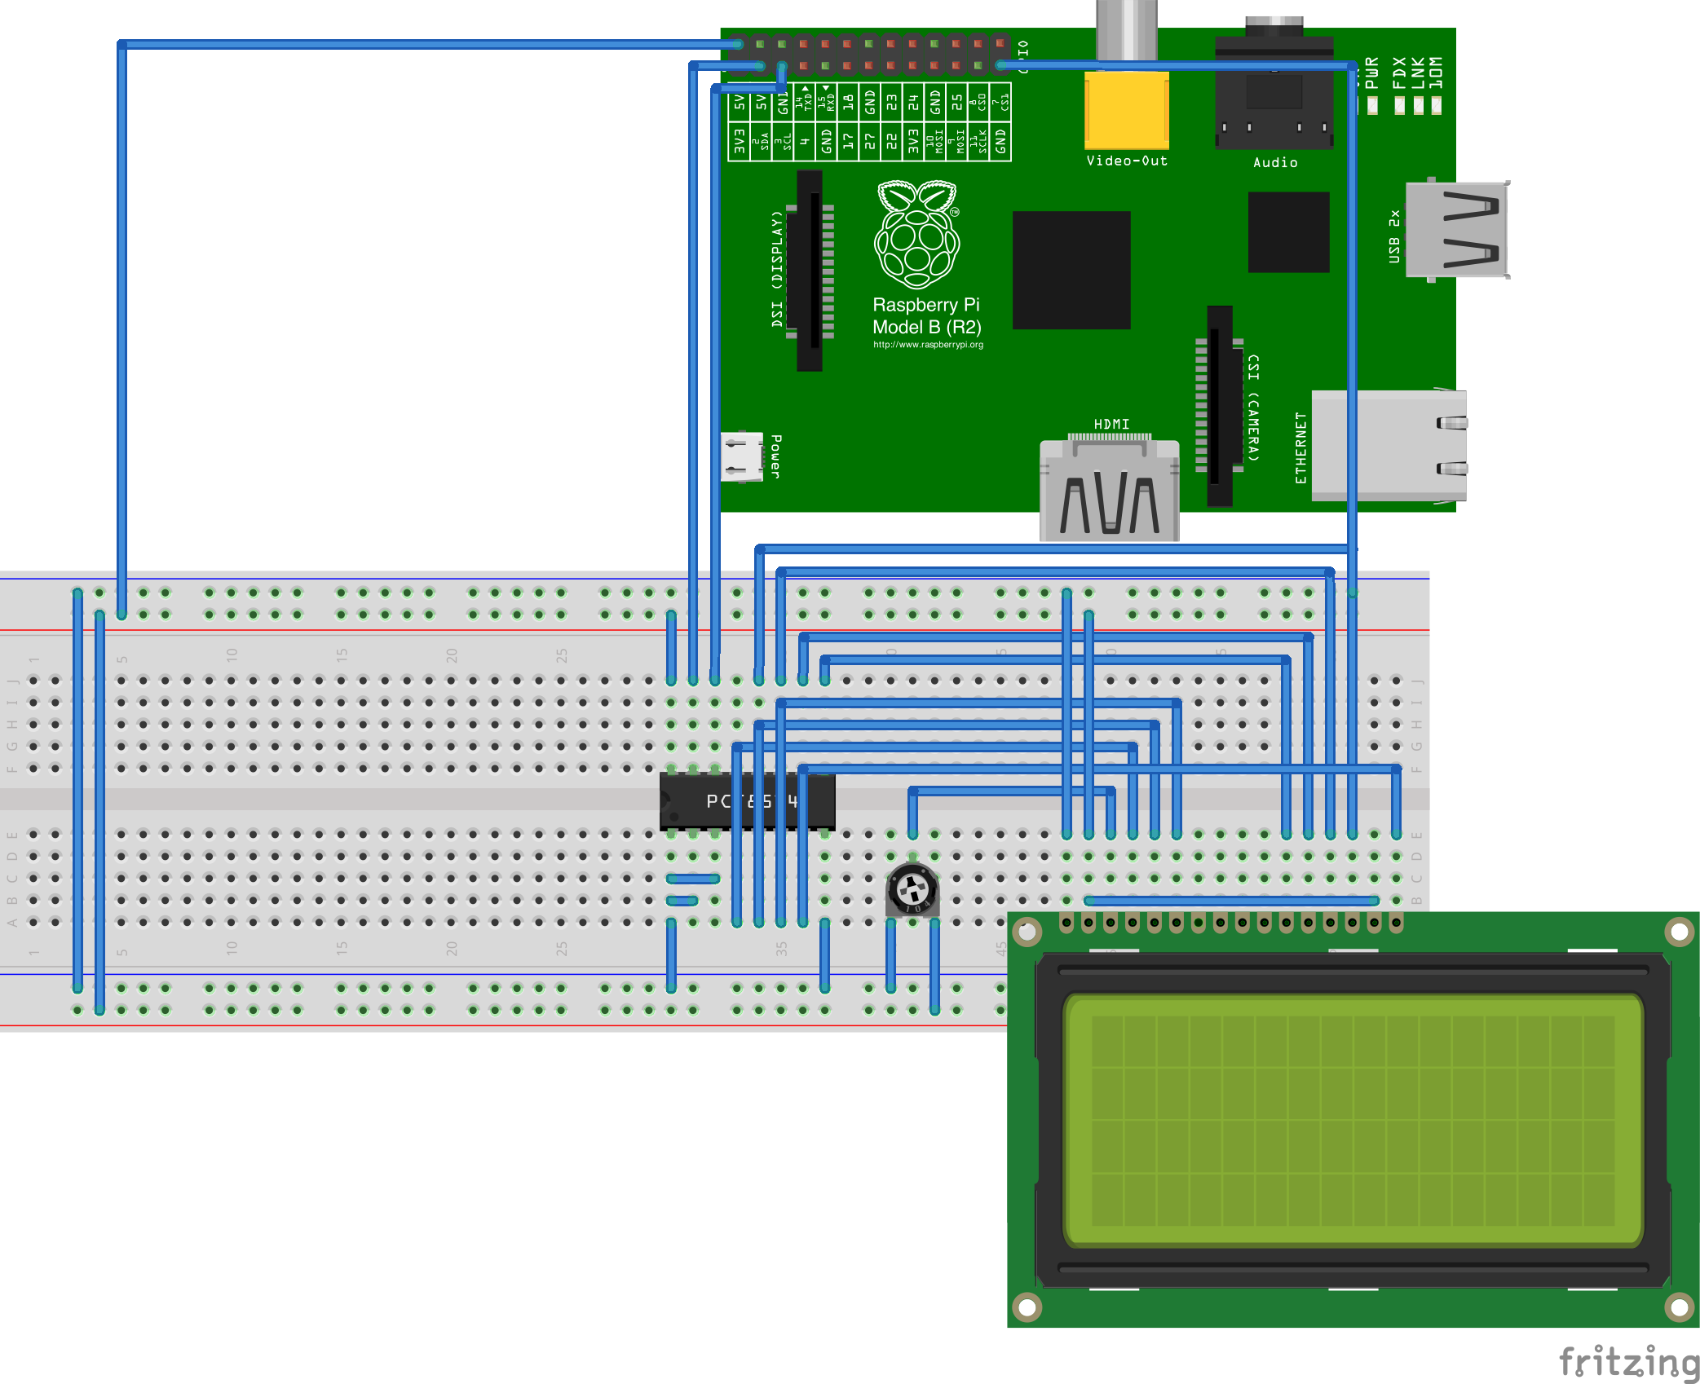Click the LNK status LED

(1419, 105)
